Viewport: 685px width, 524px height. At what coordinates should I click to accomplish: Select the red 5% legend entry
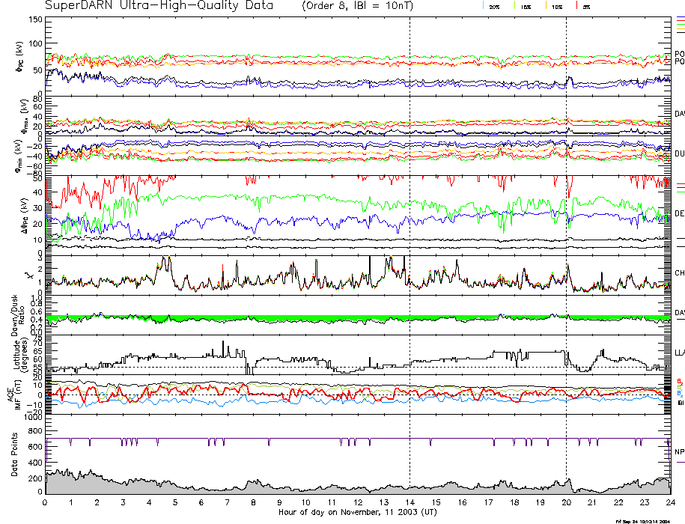(584, 6)
